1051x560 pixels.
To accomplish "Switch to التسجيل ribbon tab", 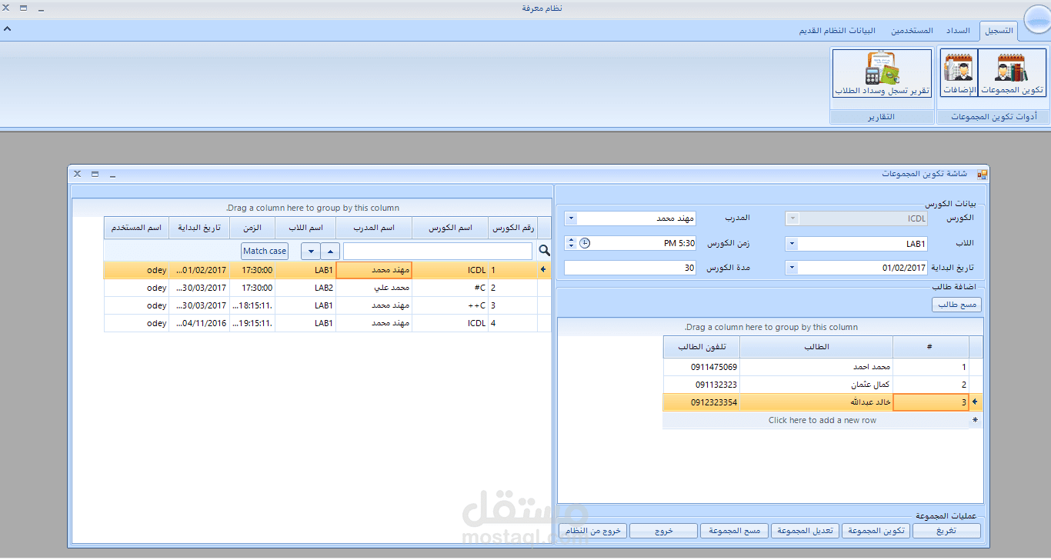I will click(999, 31).
